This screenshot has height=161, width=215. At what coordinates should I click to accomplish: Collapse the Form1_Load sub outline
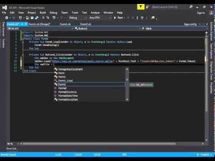tap(23, 42)
